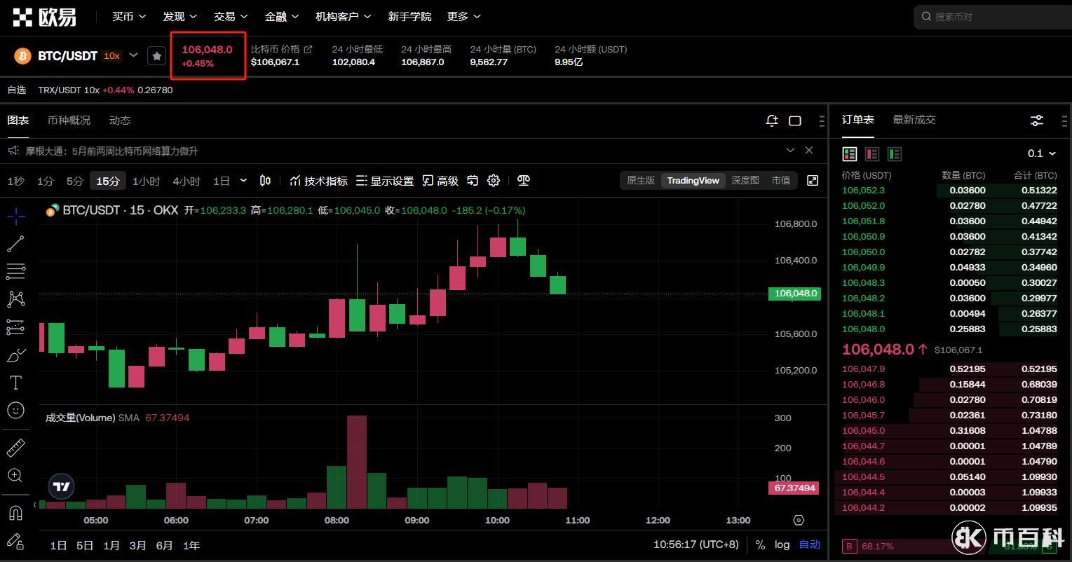This screenshot has height=562, width=1072.
Task: Go to 新手学院 page
Action: coord(409,16)
